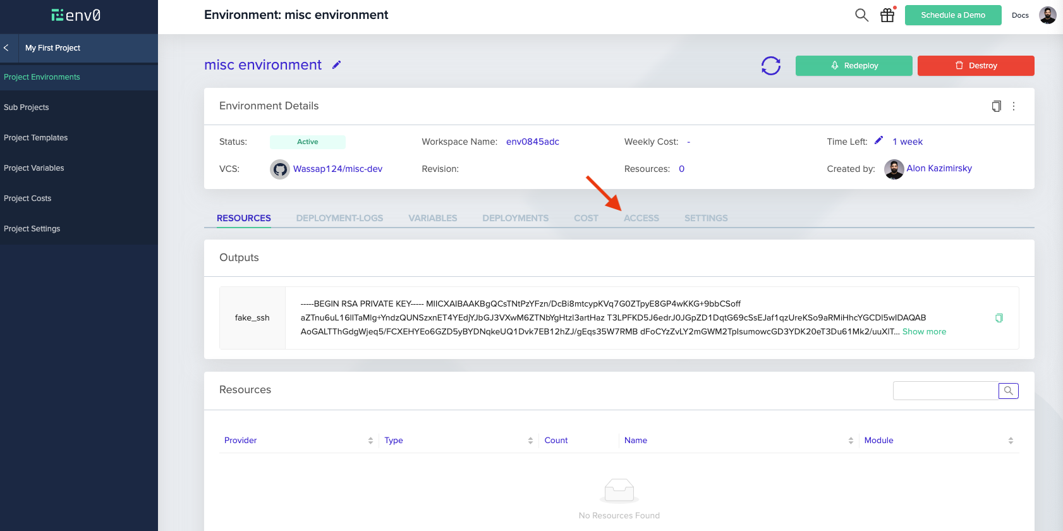Click Show more on fake_ssh output
Screen dimensions: 1063x531
pos(924,331)
